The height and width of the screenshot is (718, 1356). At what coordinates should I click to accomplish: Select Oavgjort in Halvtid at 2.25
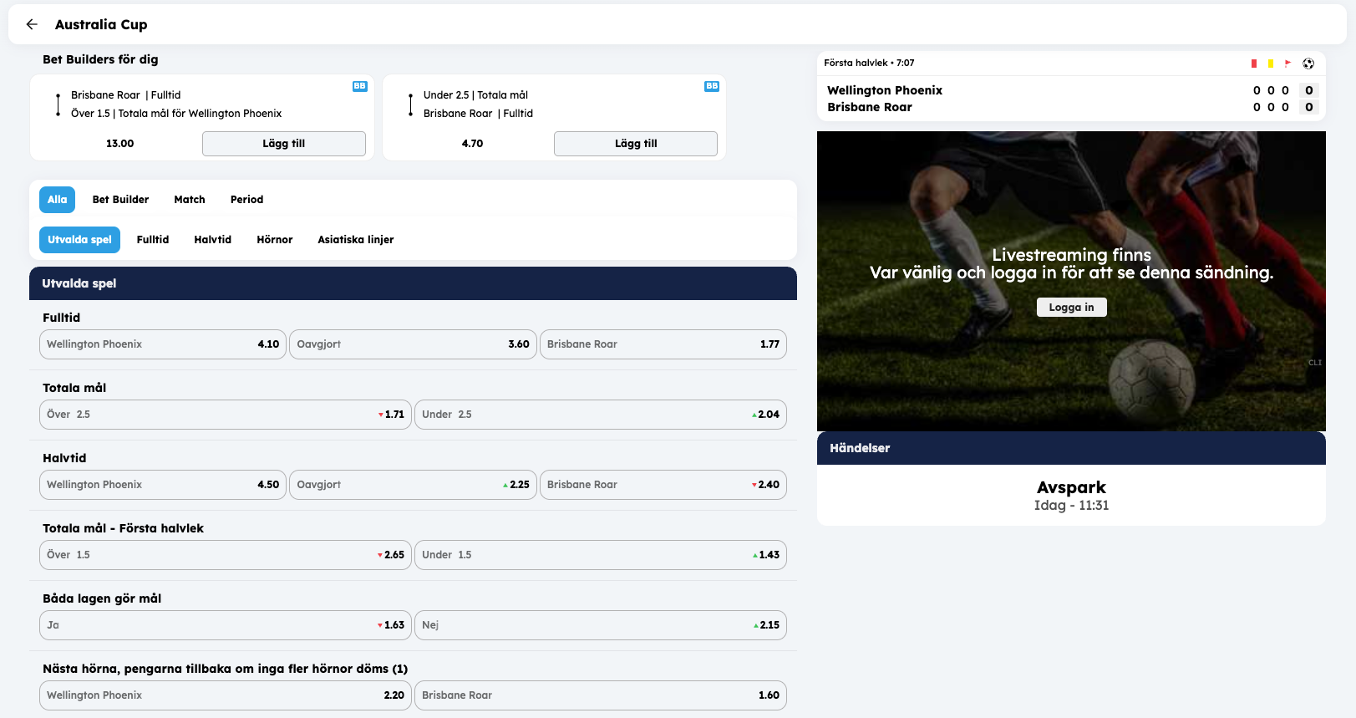click(x=413, y=485)
